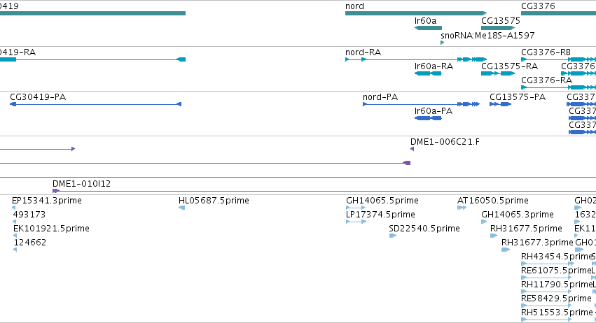Open the 'RH31677.3prime' EST label
596x323 pixels.
[537, 243]
